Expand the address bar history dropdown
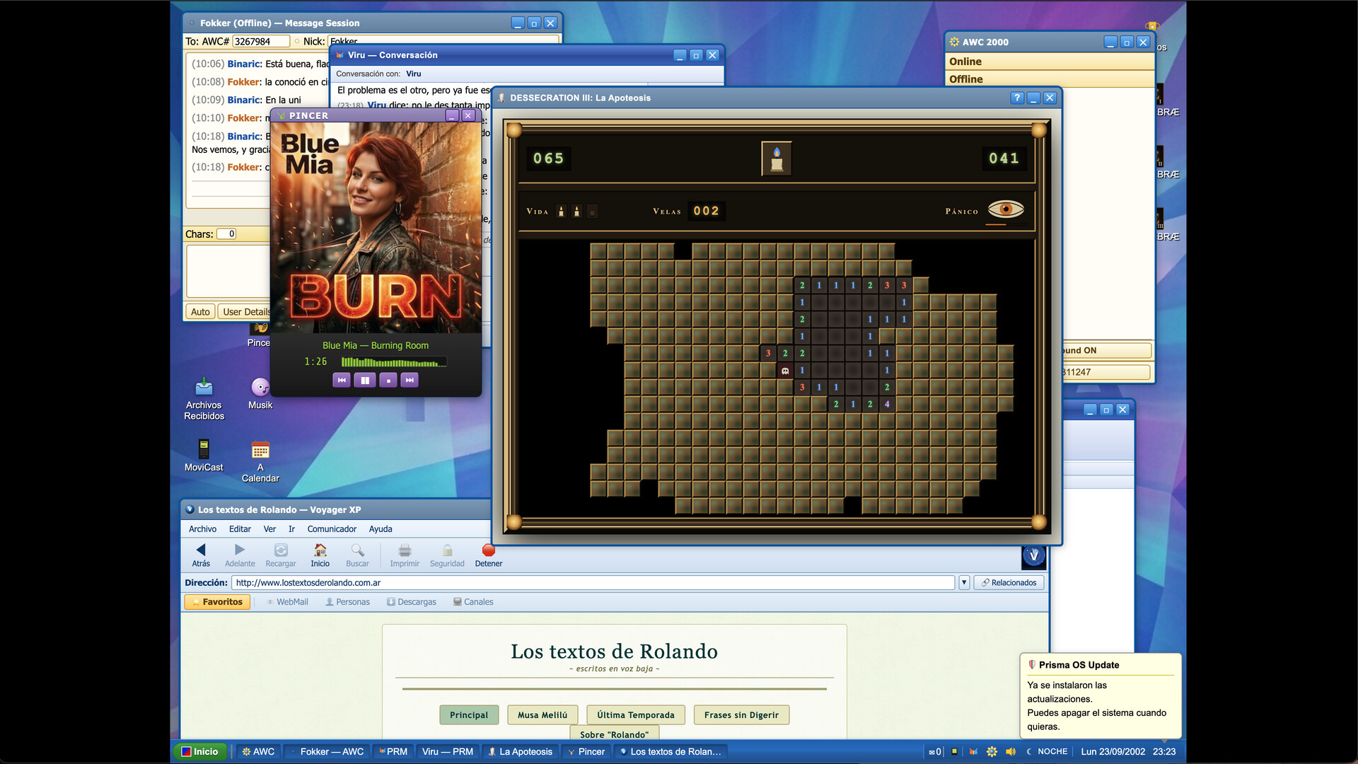This screenshot has height=764, width=1358. (x=964, y=583)
